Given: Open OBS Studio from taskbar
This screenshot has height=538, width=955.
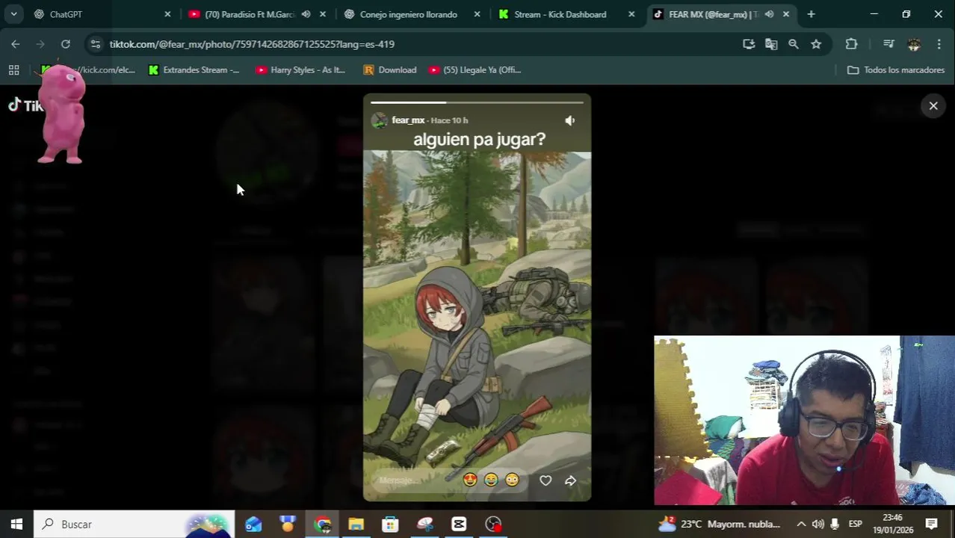Looking at the screenshot, I should point(493,524).
